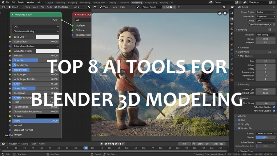Click the Alpha slider in Principled BSDF

pyautogui.click(x=36, y=121)
